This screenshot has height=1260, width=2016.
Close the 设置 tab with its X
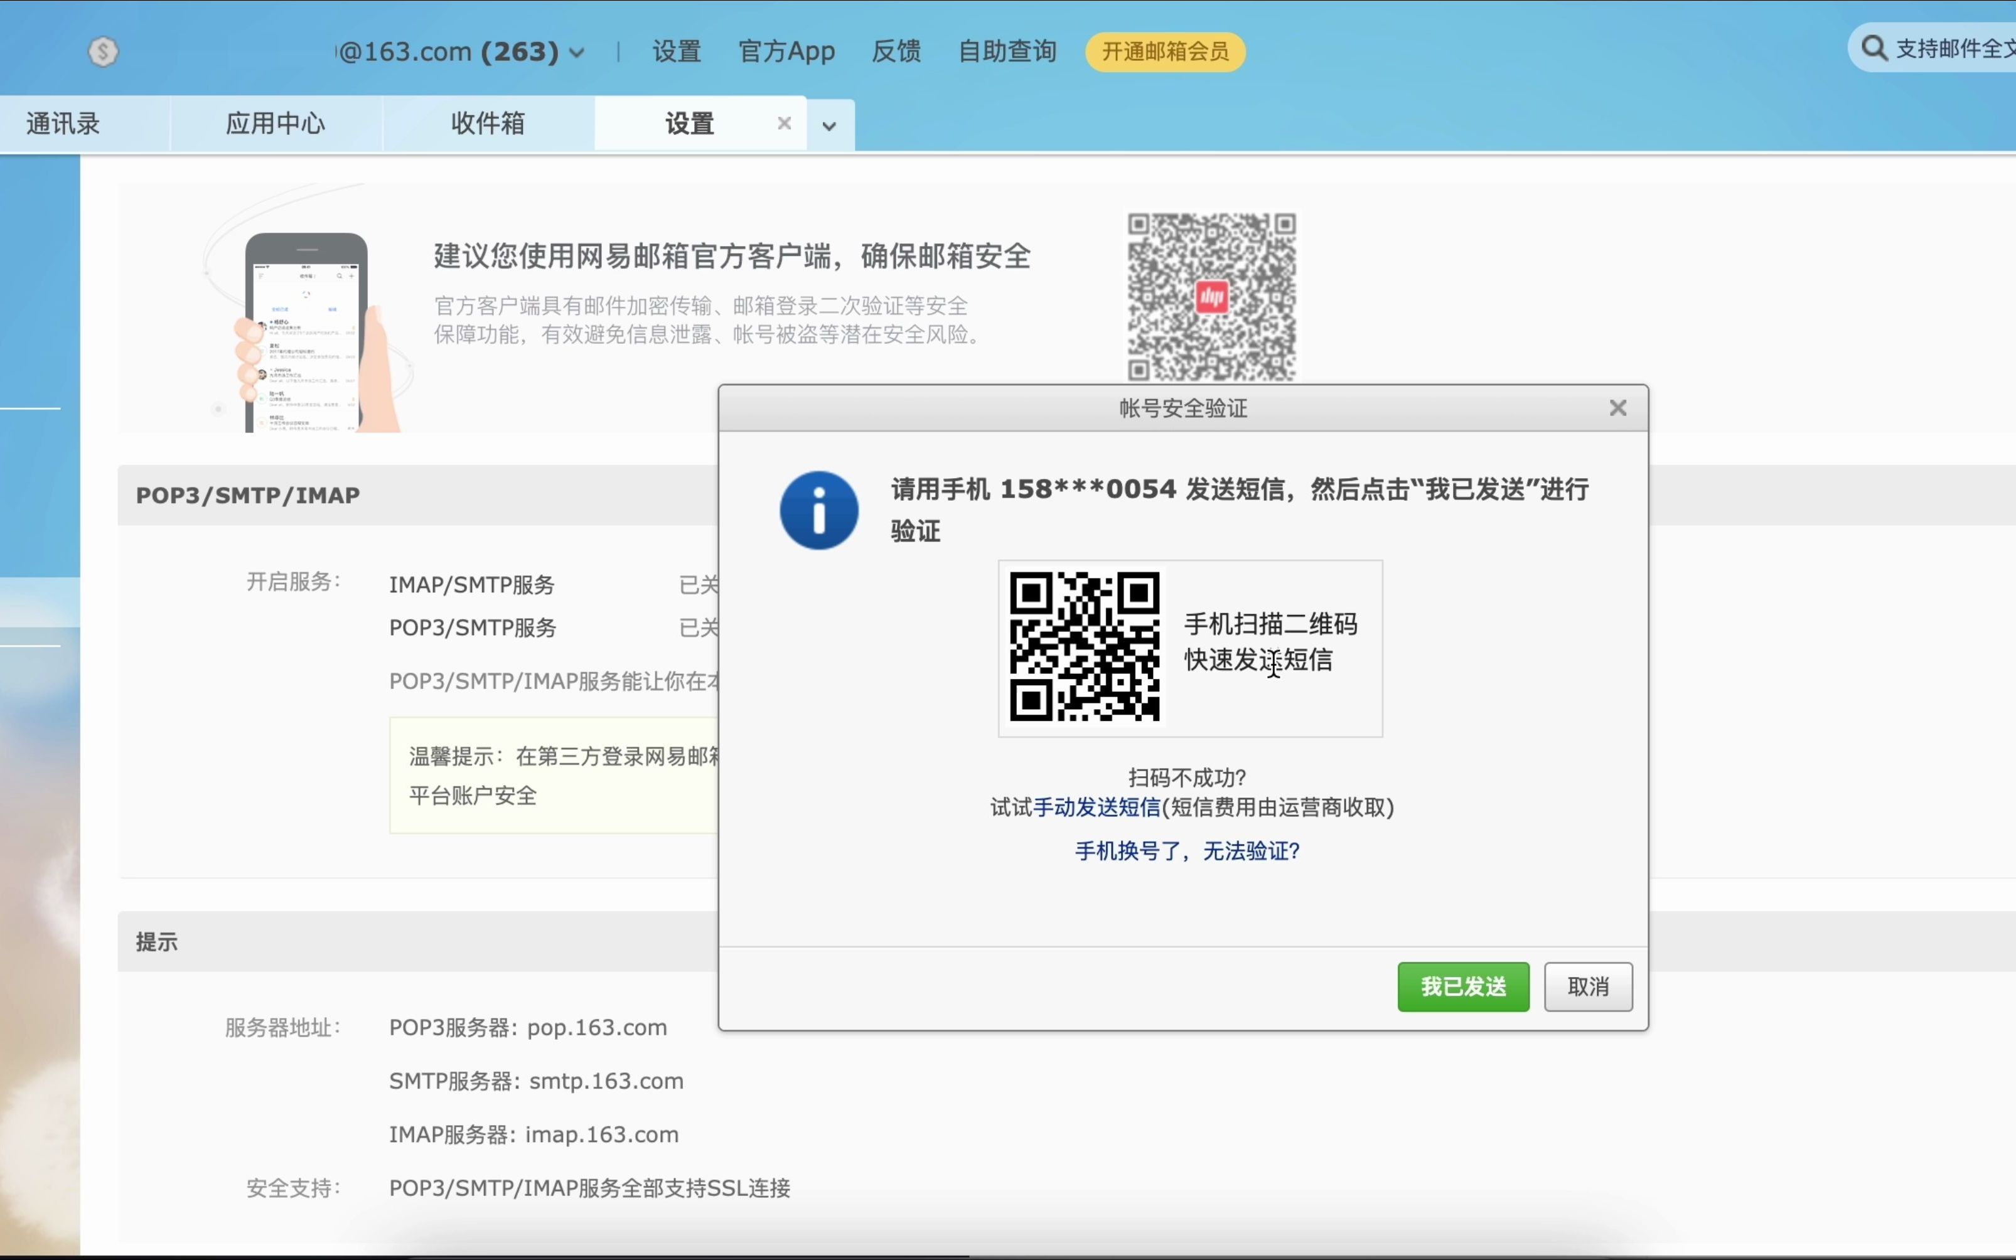(x=783, y=124)
